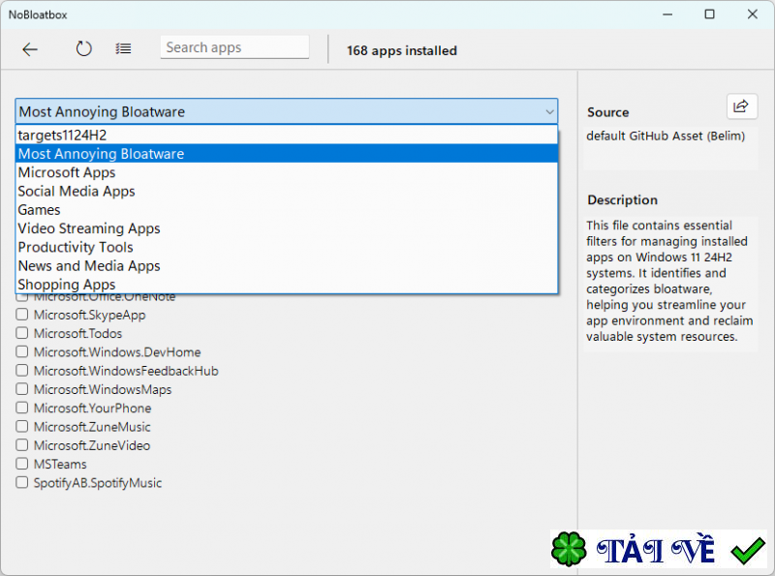Click the Description heading

point(622,199)
